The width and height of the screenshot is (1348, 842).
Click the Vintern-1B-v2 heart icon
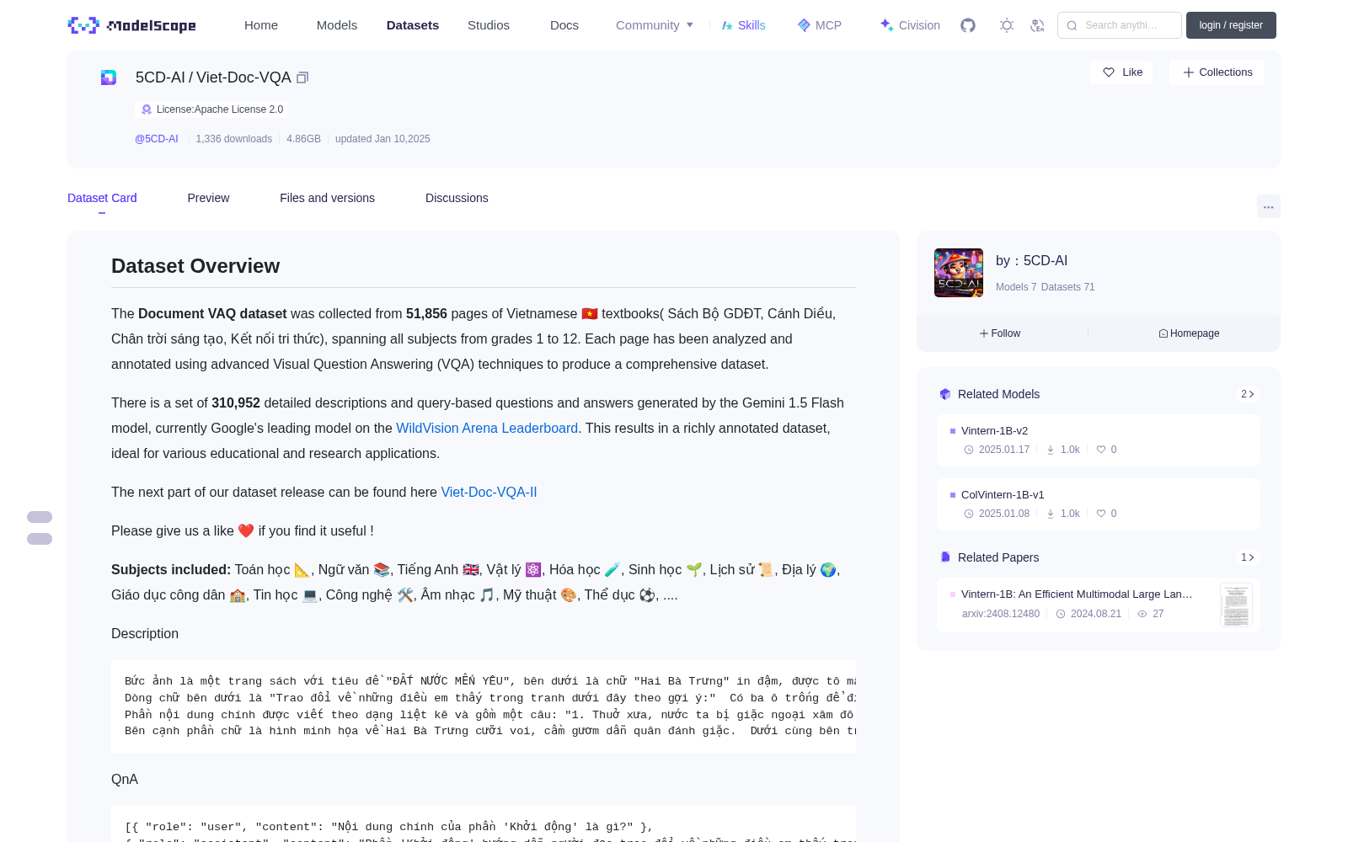pos(1101,450)
